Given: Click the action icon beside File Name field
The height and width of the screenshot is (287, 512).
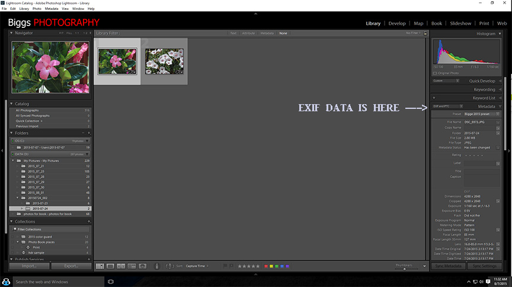Looking at the screenshot, I should tap(498, 122).
